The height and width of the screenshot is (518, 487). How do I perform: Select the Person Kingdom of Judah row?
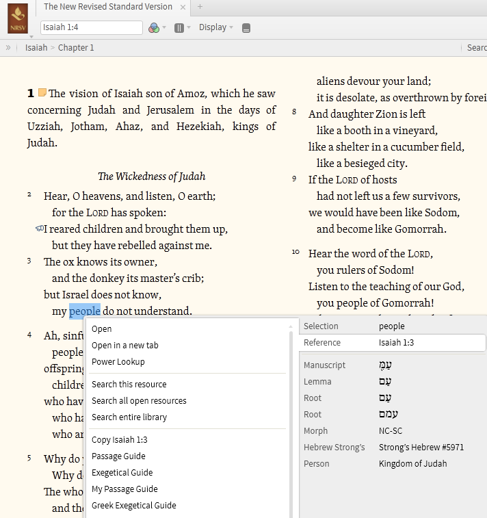[x=393, y=464]
